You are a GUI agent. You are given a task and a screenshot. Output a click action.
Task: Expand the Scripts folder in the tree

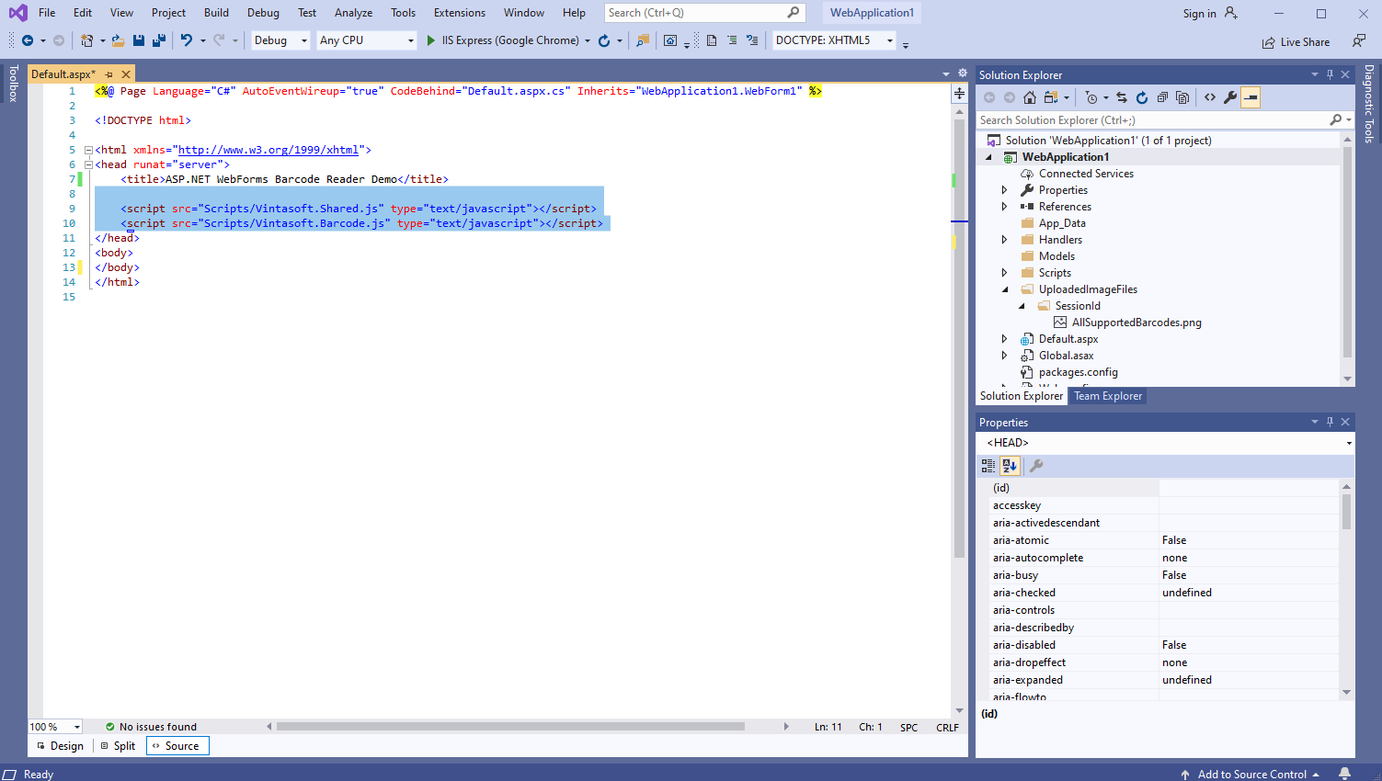click(1004, 273)
